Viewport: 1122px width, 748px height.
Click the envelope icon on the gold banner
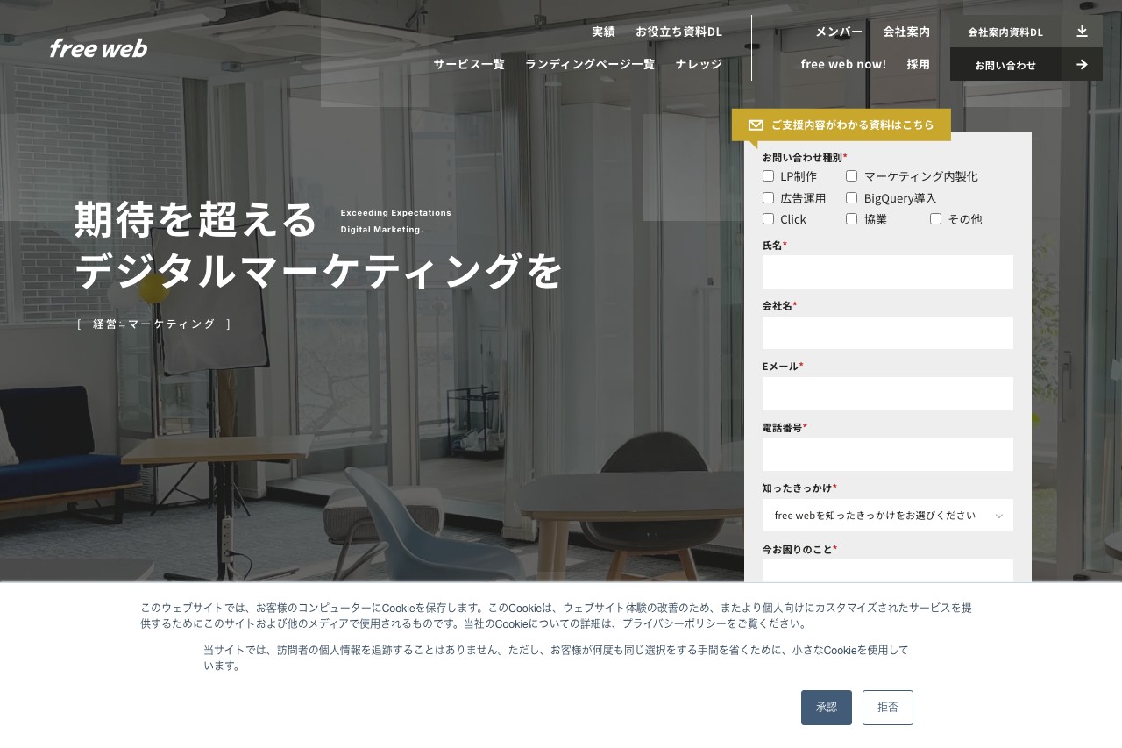click(755, 125)
